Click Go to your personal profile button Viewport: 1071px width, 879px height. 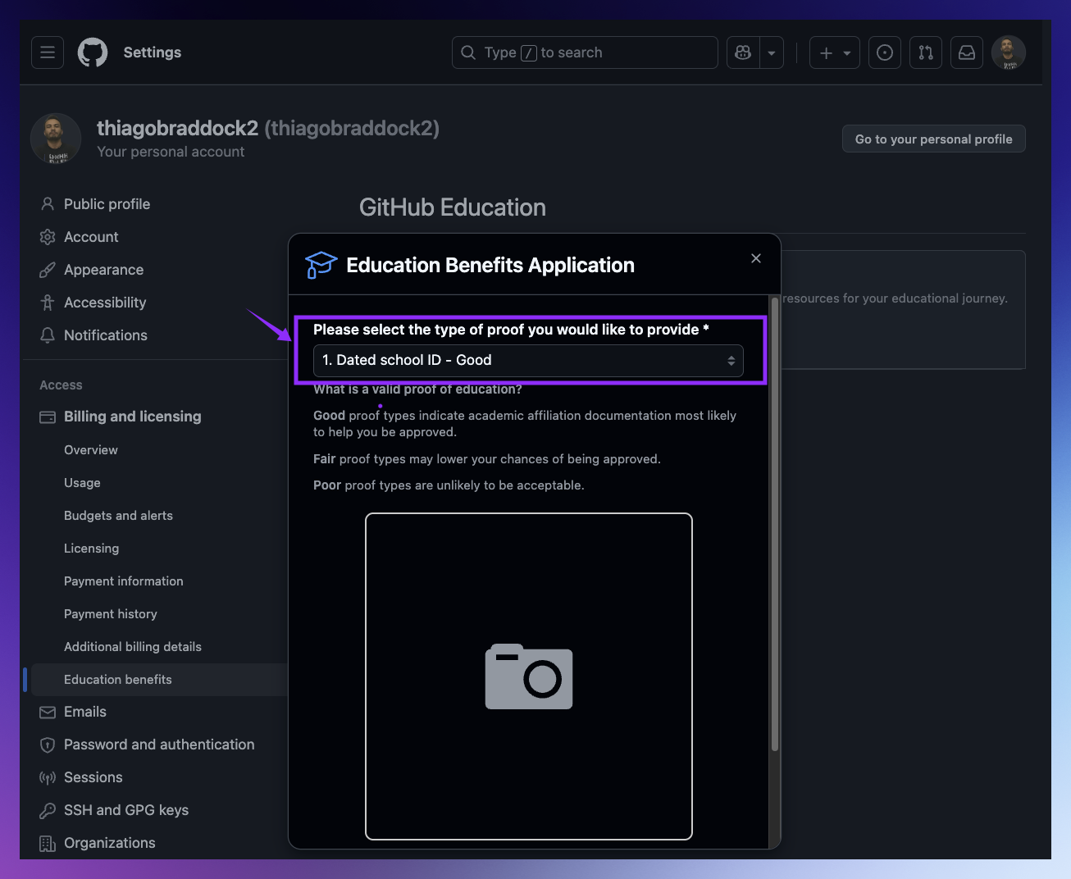(934, 139)
